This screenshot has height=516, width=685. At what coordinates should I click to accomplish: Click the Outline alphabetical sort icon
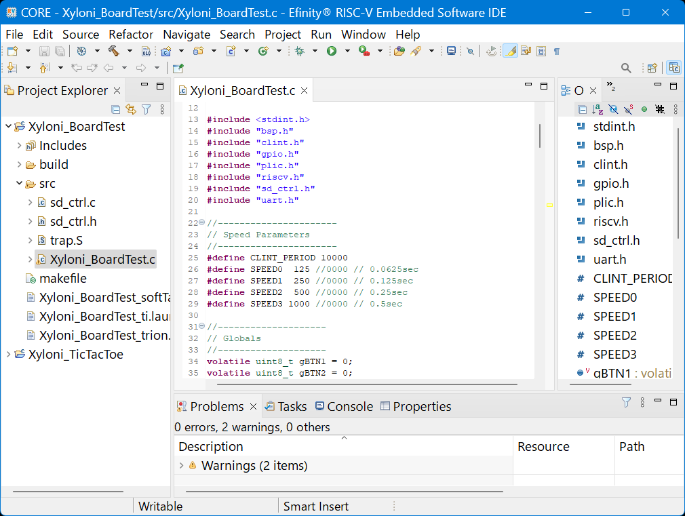(598, 109)
